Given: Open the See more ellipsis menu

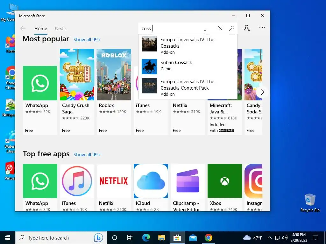Looking at the screenshot, I should click(262, 27).
